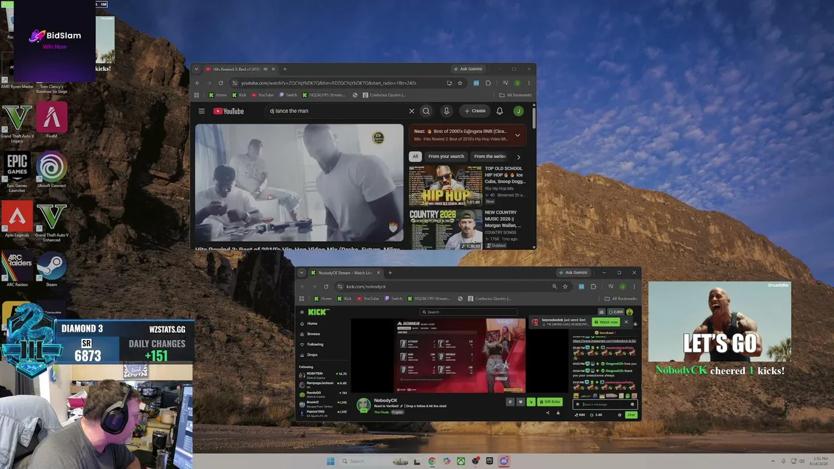Open Discord from the taskbar
This screenshot has height=469, width=834.
click(x=504, y=461)
